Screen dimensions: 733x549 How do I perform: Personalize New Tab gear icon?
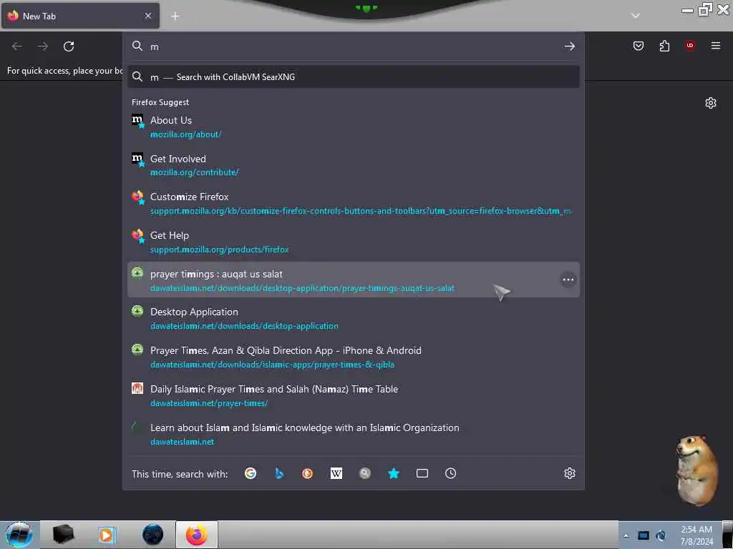click(711, 103)
